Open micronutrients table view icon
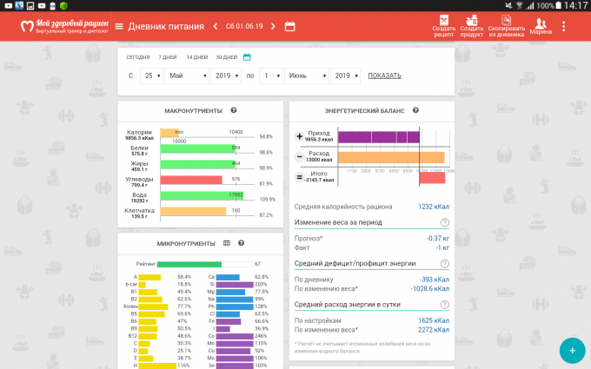 (x=227, y=243)
